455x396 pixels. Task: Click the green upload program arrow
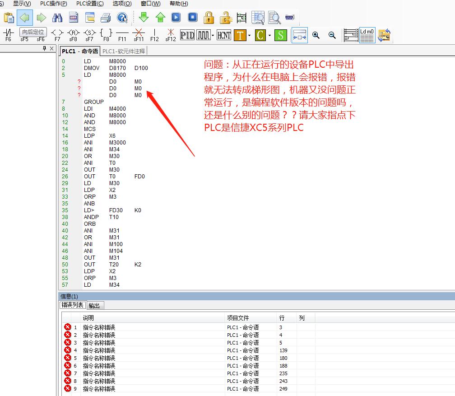(x=160, y=18)
